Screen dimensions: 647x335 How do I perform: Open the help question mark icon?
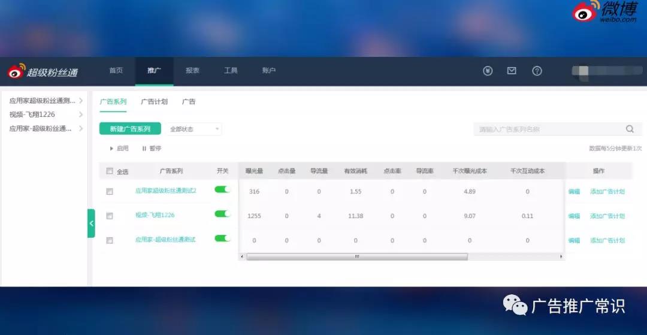537,71
